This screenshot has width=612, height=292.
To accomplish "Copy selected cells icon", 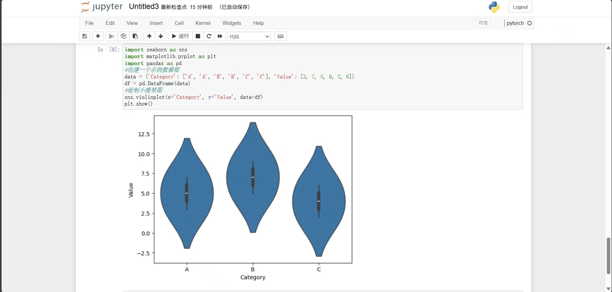I will (x=123, y=36).
